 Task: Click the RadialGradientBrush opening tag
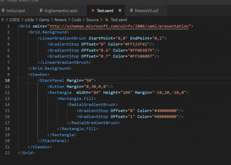pos(92,104)
